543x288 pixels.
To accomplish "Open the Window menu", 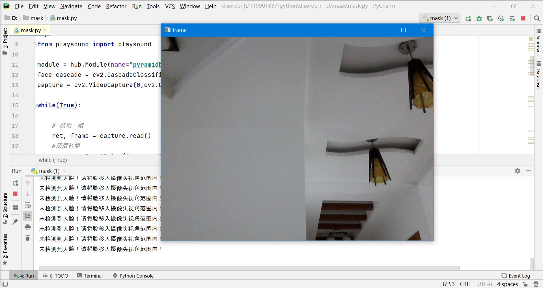I will [x=190, y=6].
